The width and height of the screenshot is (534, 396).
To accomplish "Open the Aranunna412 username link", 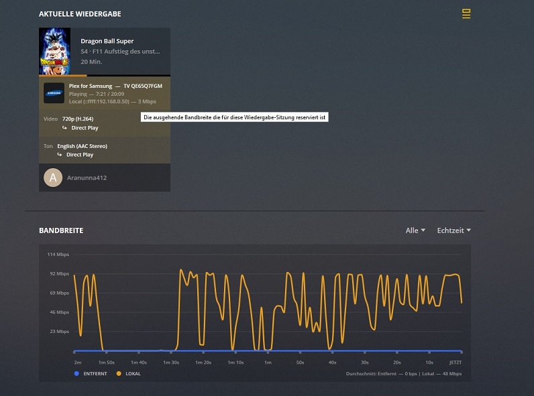I will 87,178.
